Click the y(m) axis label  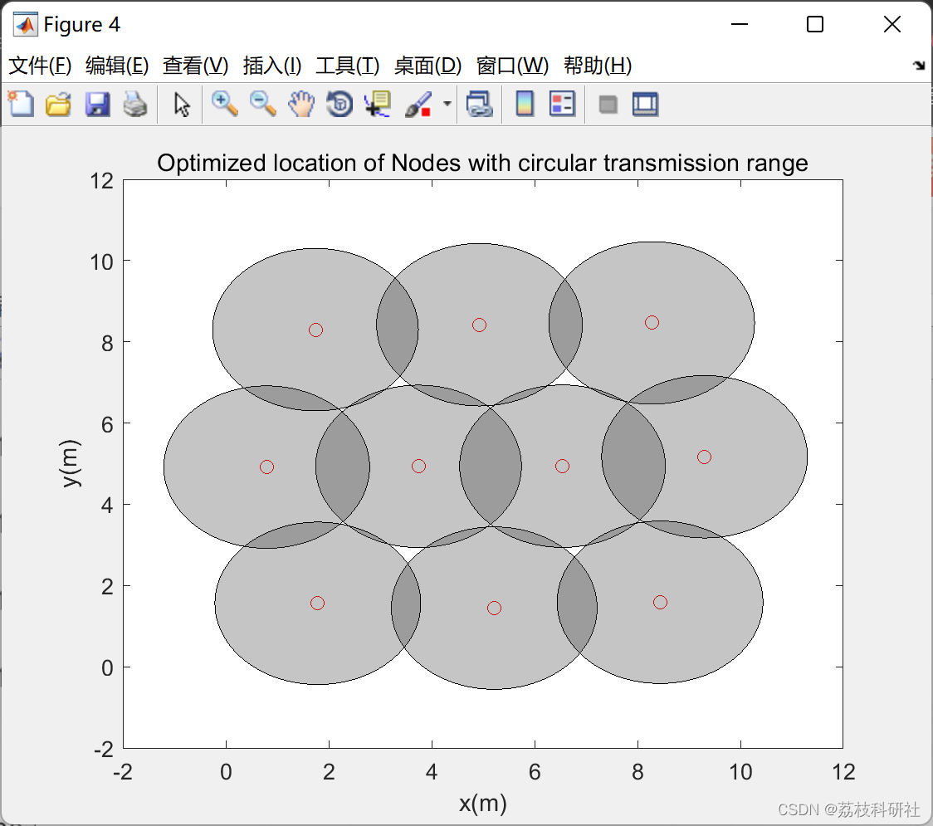(70, 463)
